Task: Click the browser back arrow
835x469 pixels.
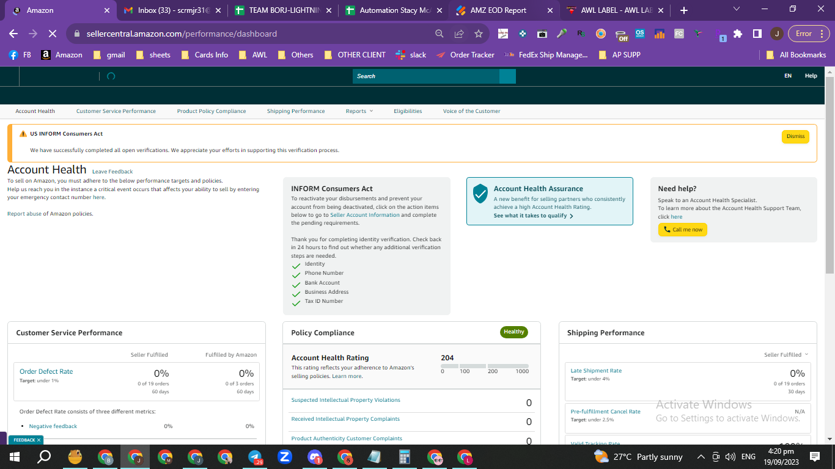Action: 13,34
